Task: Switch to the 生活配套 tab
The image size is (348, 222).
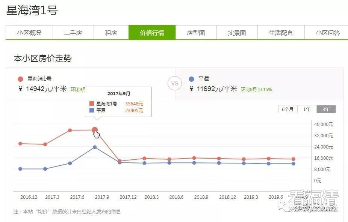Action: pos(281,33)
